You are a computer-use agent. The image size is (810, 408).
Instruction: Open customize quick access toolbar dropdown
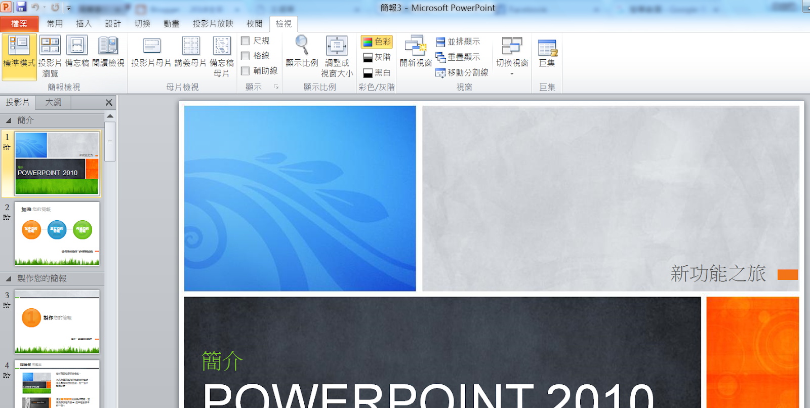click(69, 8)
